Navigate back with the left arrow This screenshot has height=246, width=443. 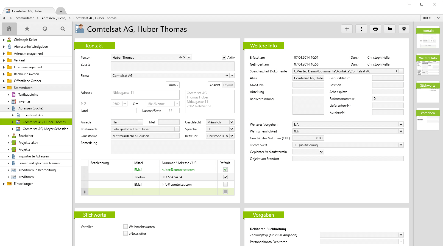coord(4,18)
